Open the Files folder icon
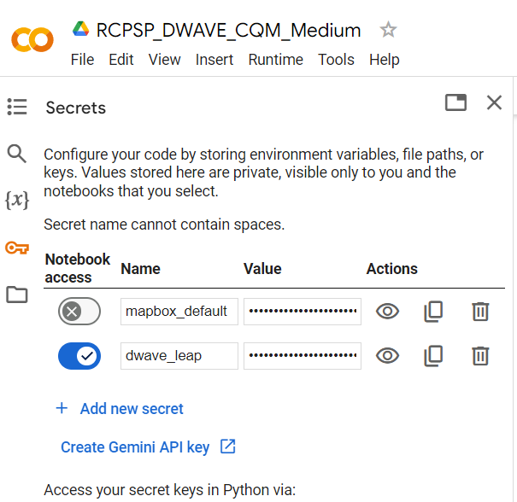The image size is (517, 502). tap(17, 295)
